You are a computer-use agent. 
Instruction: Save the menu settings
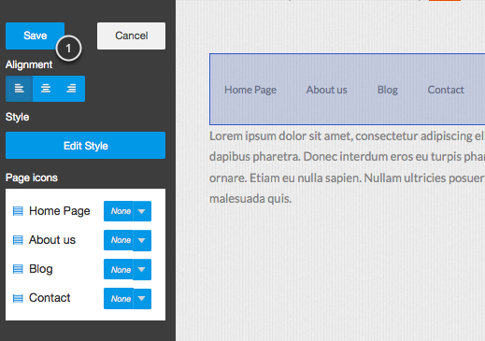pyautogui.click(x=35, y=36)
